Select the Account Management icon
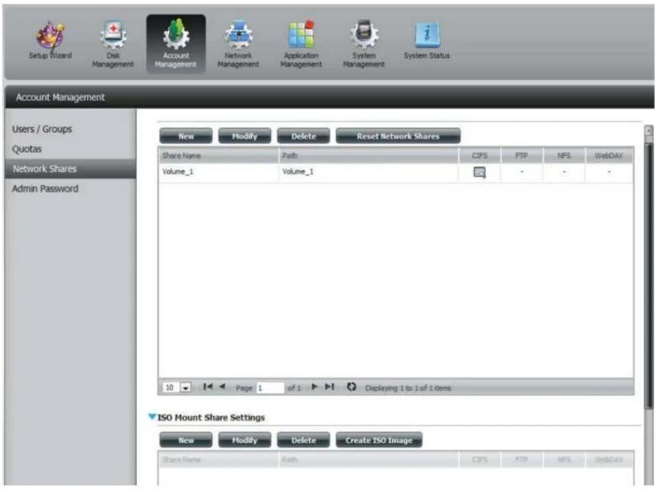655x490 pixels. [176, 44]
